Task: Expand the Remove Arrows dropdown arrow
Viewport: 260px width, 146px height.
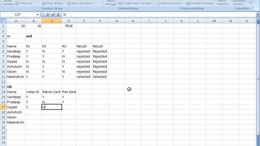Action: 183,3
